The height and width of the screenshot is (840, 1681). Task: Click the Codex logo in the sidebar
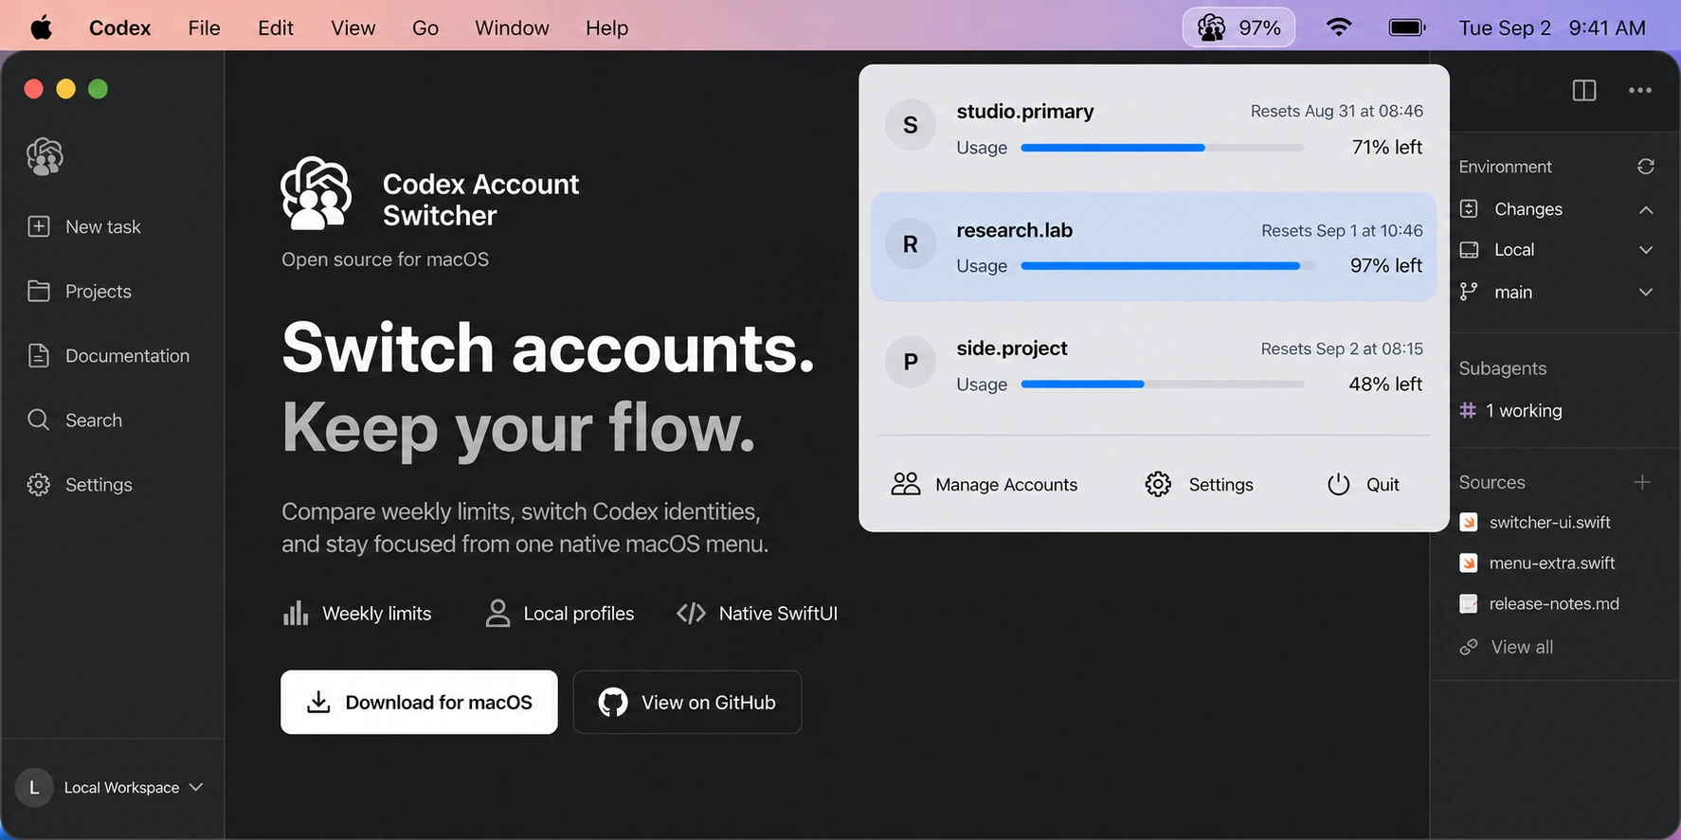(45, 156)
